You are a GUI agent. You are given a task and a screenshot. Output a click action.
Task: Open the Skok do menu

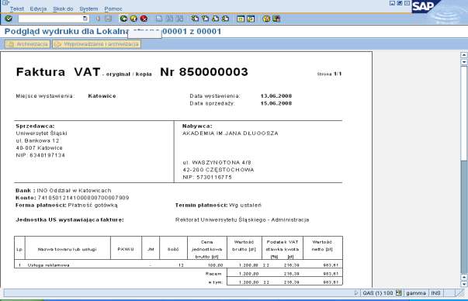(63, 9)
